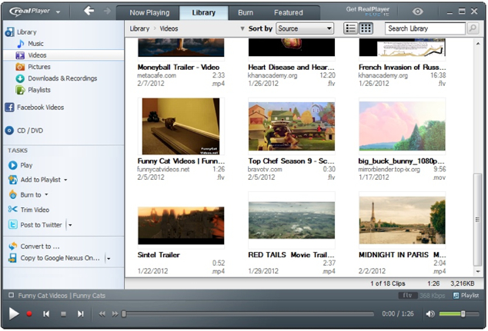Select the big_buck_bunny_1080p thumbnail

(402, 126)
